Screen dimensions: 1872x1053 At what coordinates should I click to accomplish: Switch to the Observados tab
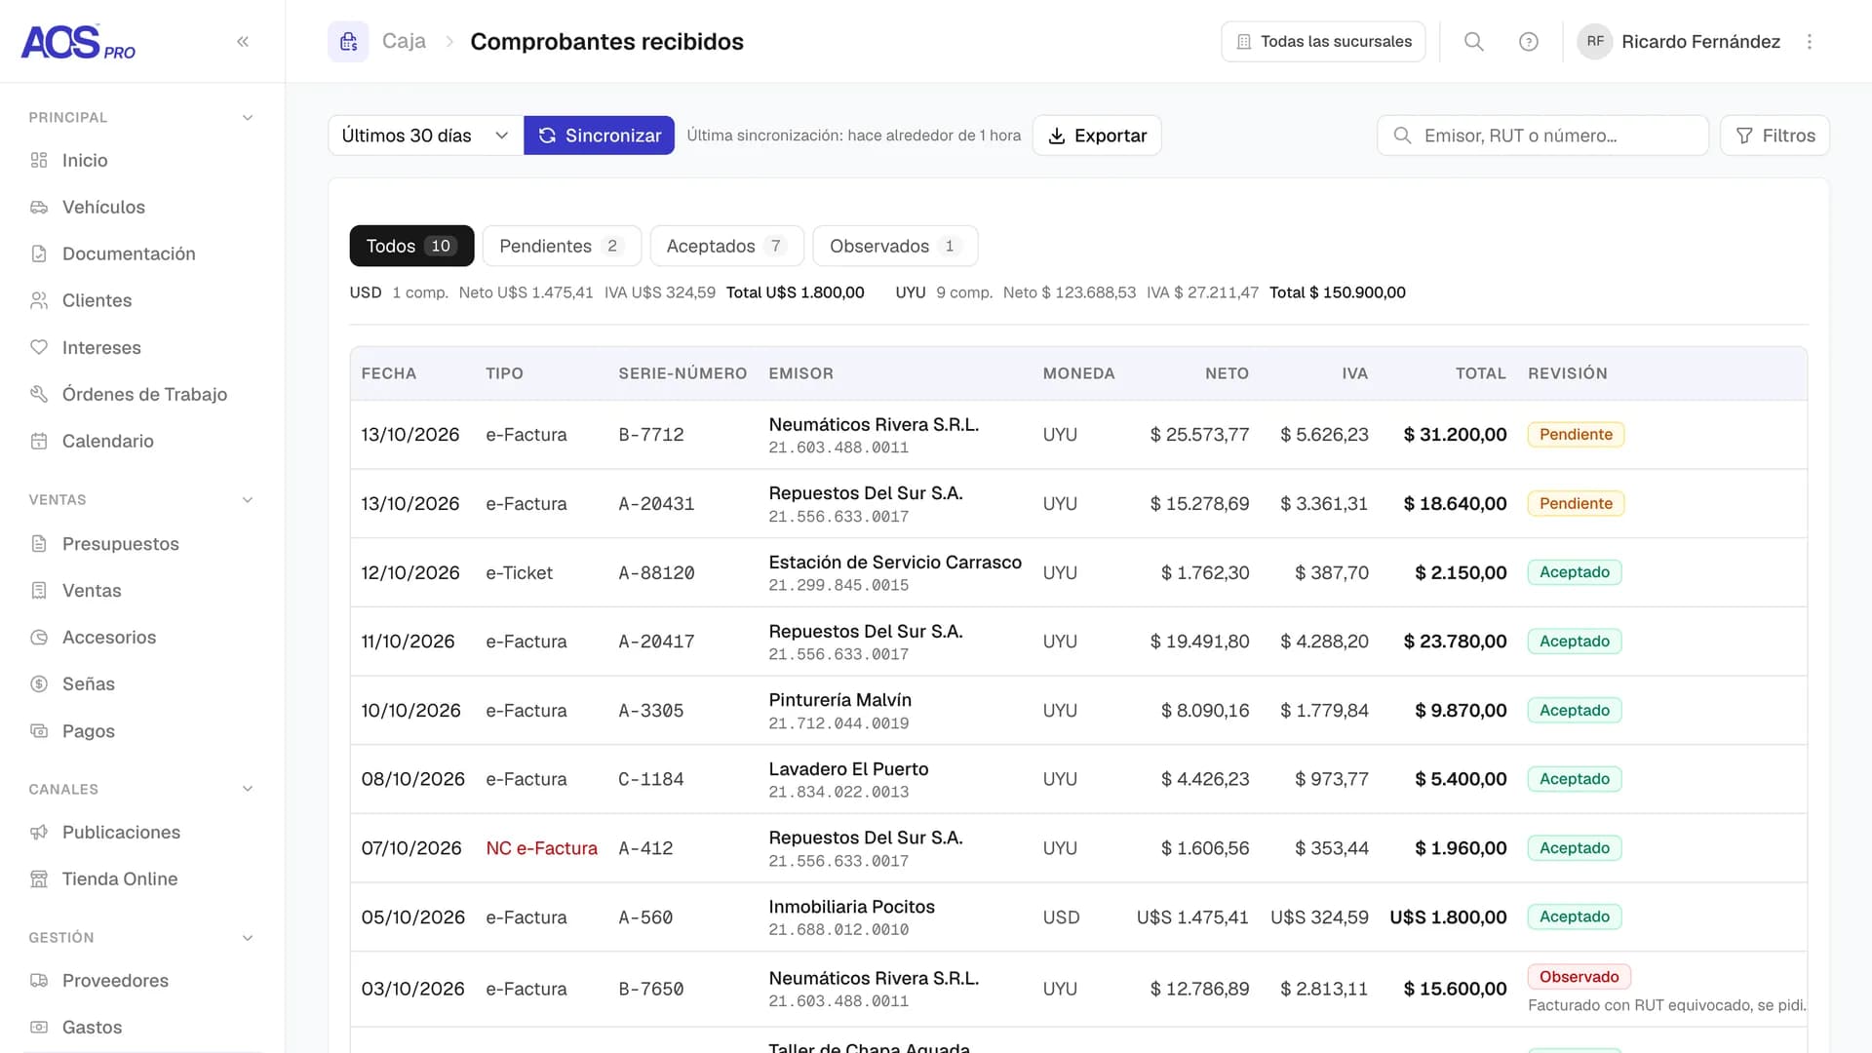click(895, 246)
